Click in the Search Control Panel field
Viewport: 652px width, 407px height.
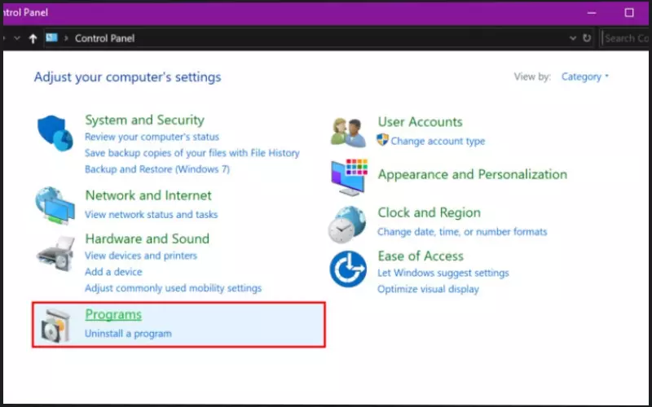click(626, 38)
